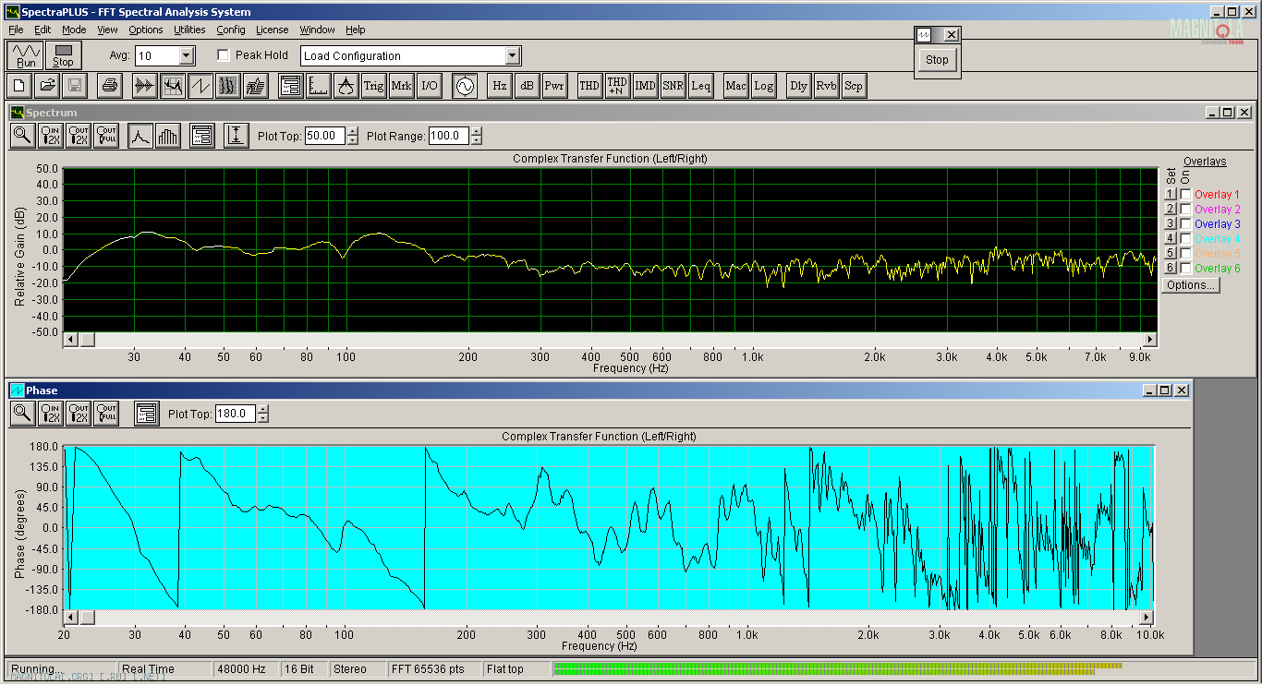Viewport: 1262px width, 685px height.
Task: Increase the Spectrum Plot Top stepper
Action: [x=352, y=132]
